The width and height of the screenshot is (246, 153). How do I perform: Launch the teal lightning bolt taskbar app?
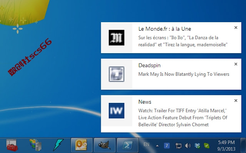point(58,145)
